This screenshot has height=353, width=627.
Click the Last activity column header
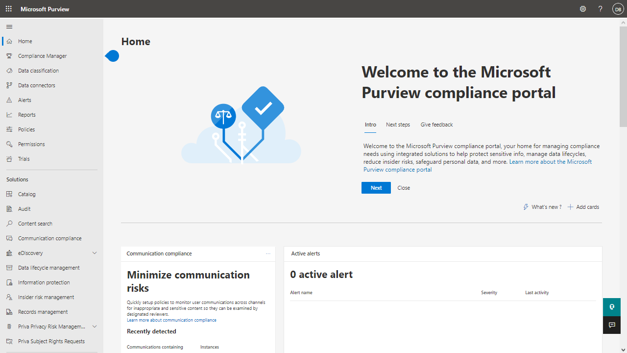537,293
